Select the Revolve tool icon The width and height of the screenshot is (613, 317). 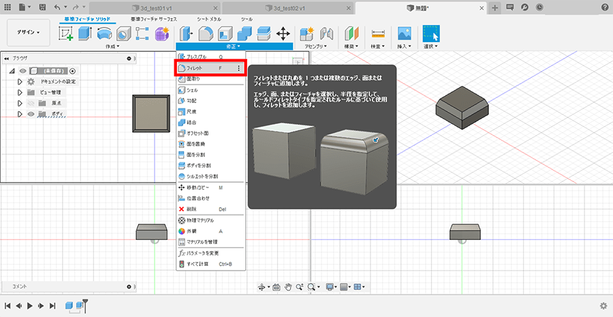pyautogui.click(x=104, y=33)
